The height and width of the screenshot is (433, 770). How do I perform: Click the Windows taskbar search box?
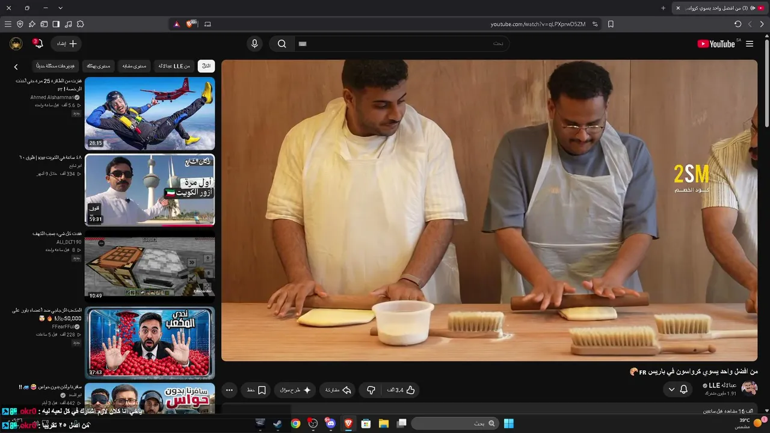[x=455, y=423]
